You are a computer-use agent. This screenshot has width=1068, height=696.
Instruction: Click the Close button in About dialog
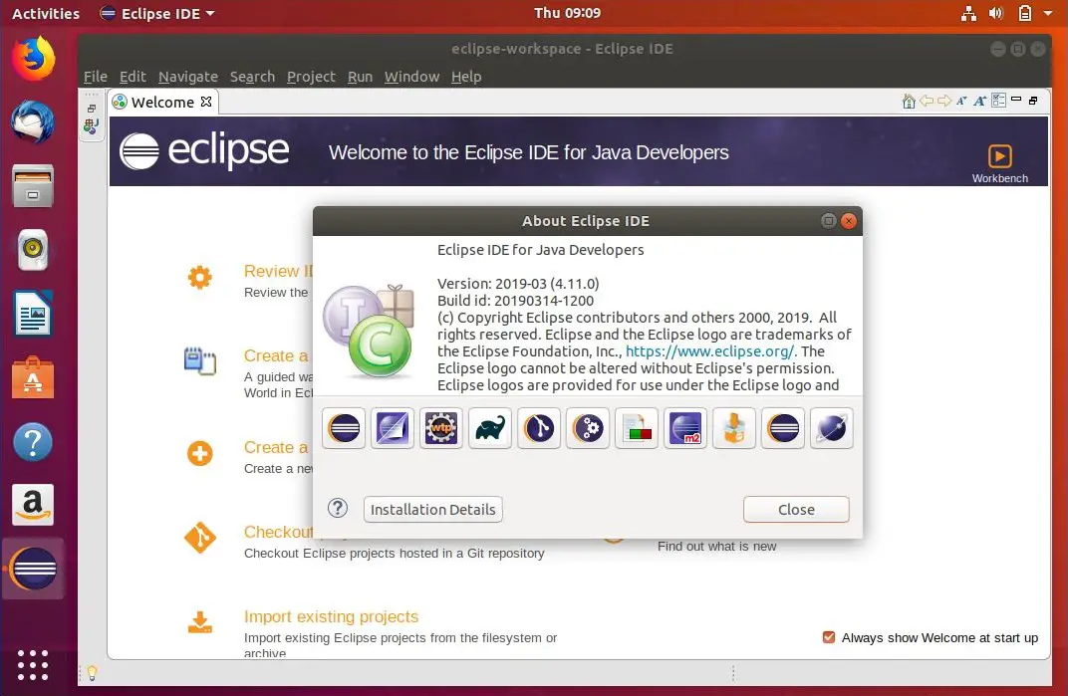coord(796,510)
